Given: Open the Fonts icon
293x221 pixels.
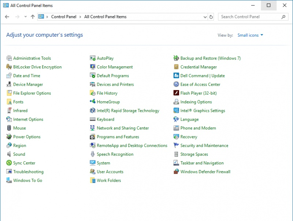Looking at the screenshot, I should 9,102.
